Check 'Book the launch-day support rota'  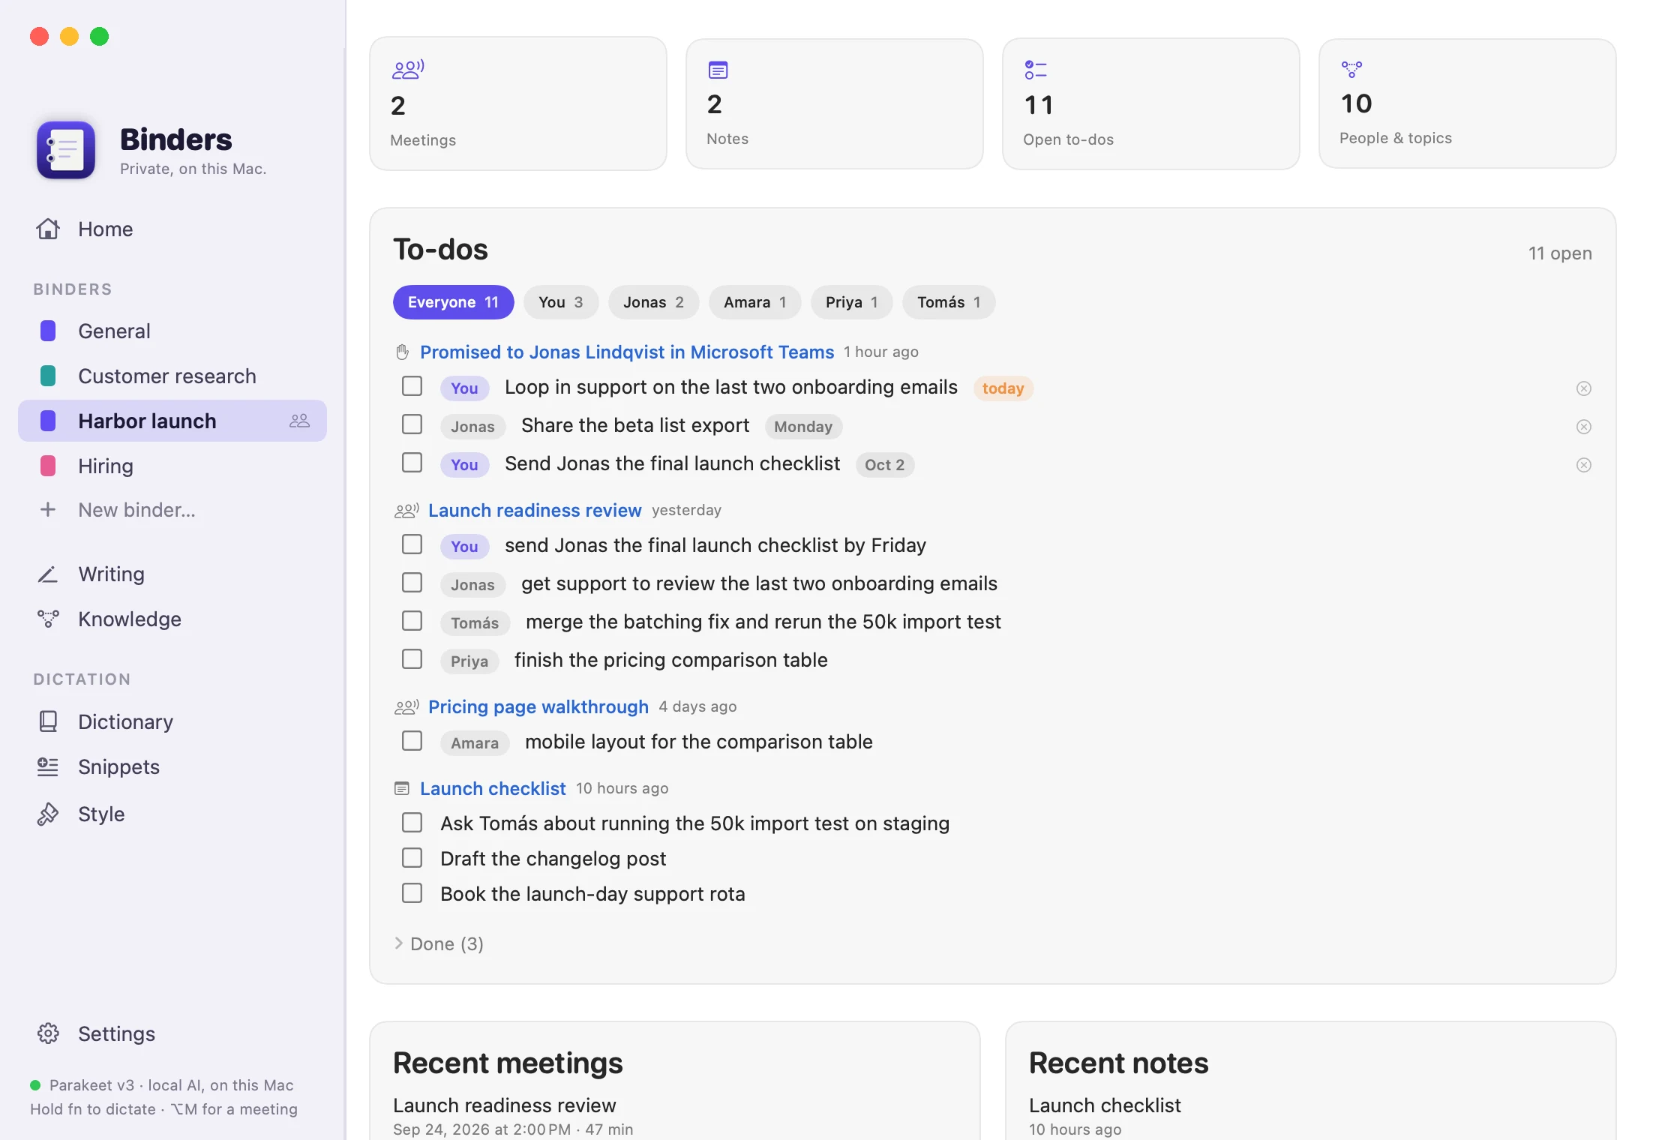(x=412, y=893)
